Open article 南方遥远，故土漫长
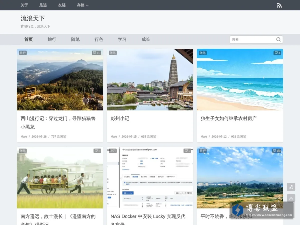Screen dimensions: 300x225 pos(58,220)
